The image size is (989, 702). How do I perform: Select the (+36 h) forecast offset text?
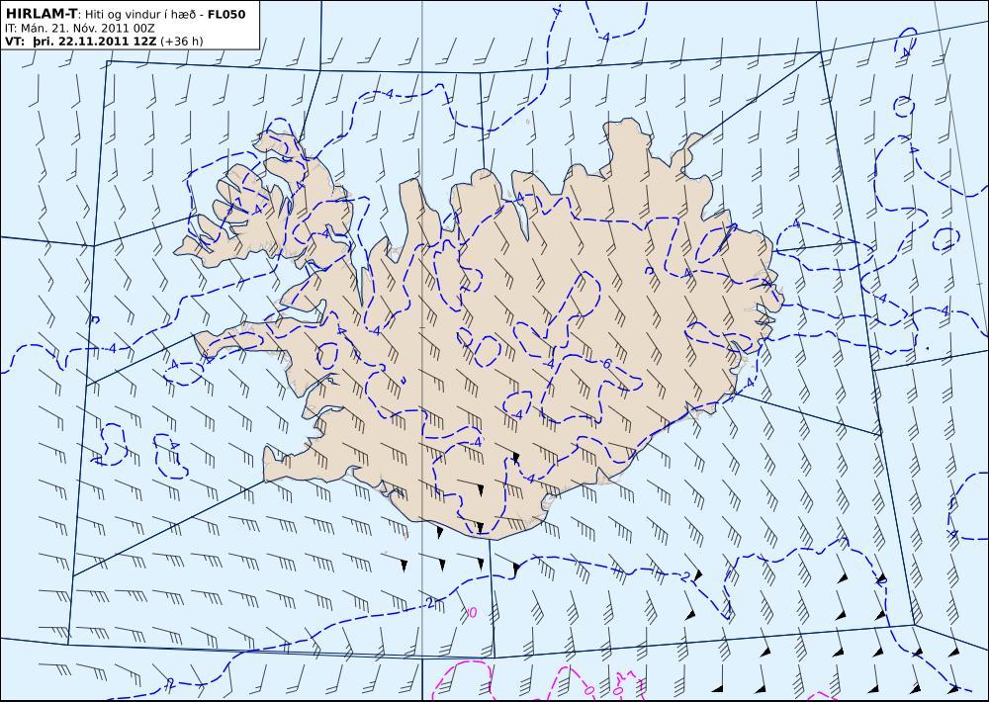click(182, 42)
